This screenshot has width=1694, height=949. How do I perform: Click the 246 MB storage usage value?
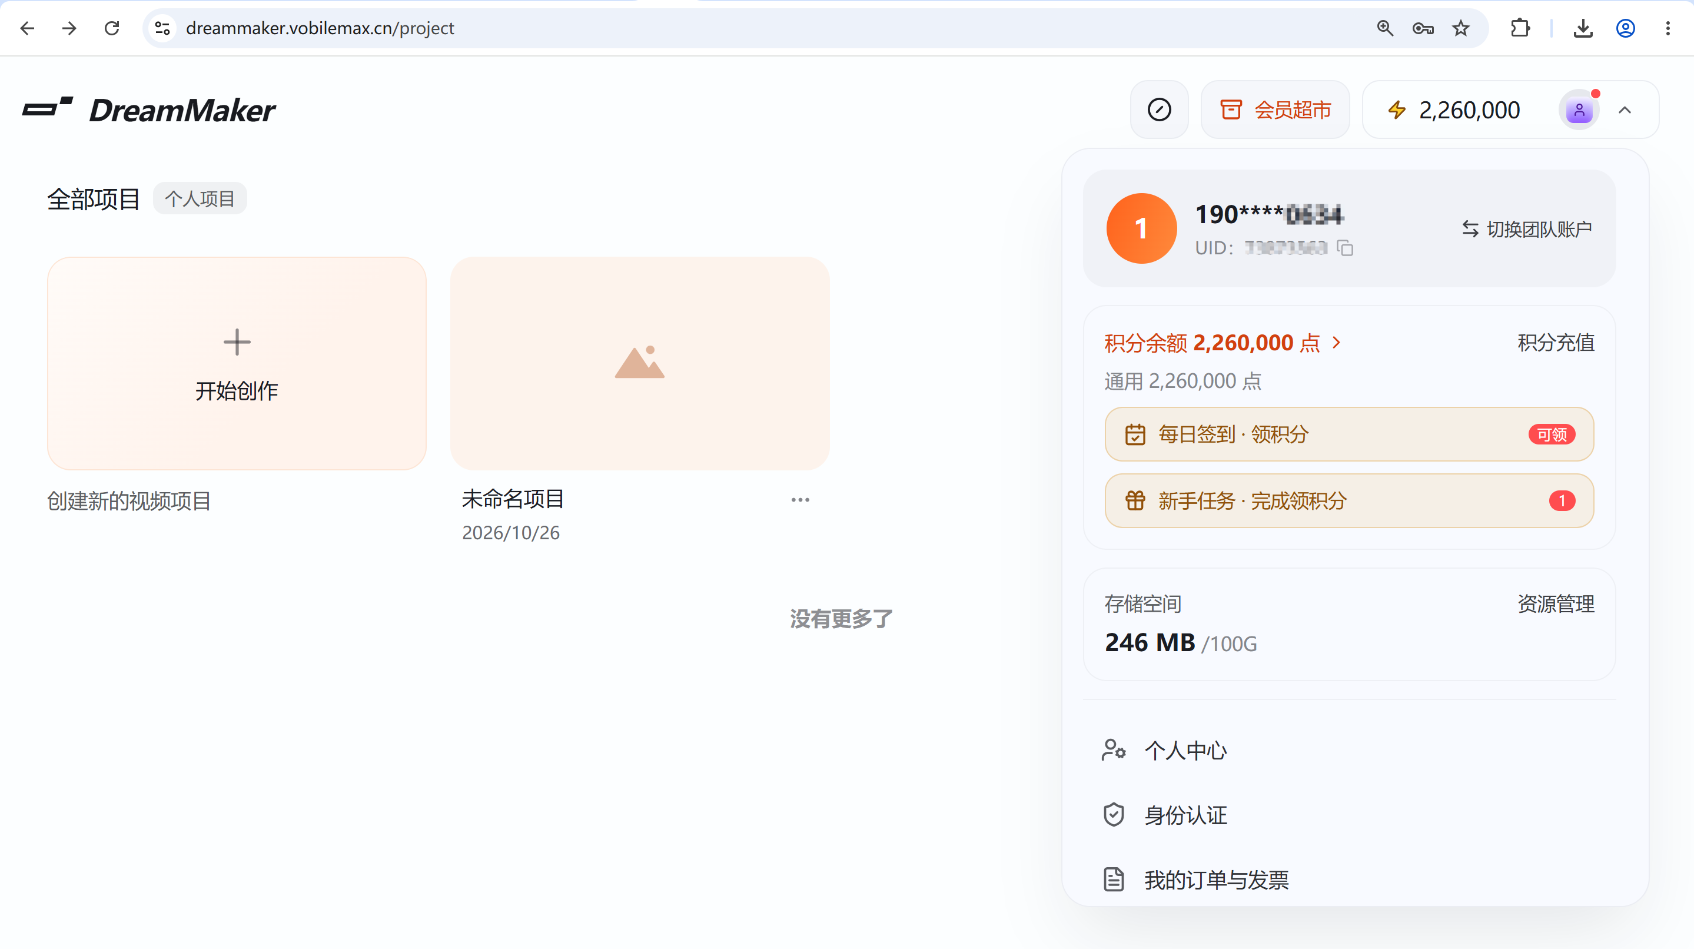[x=1150, y=642]
